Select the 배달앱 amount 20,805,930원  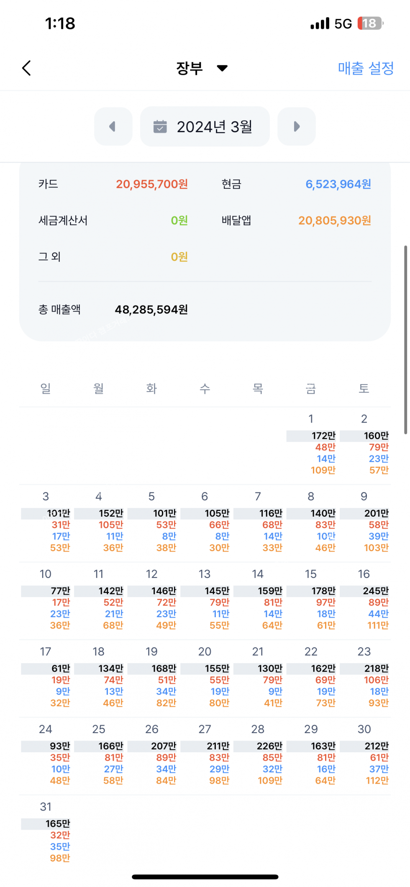tap(335, 220)
